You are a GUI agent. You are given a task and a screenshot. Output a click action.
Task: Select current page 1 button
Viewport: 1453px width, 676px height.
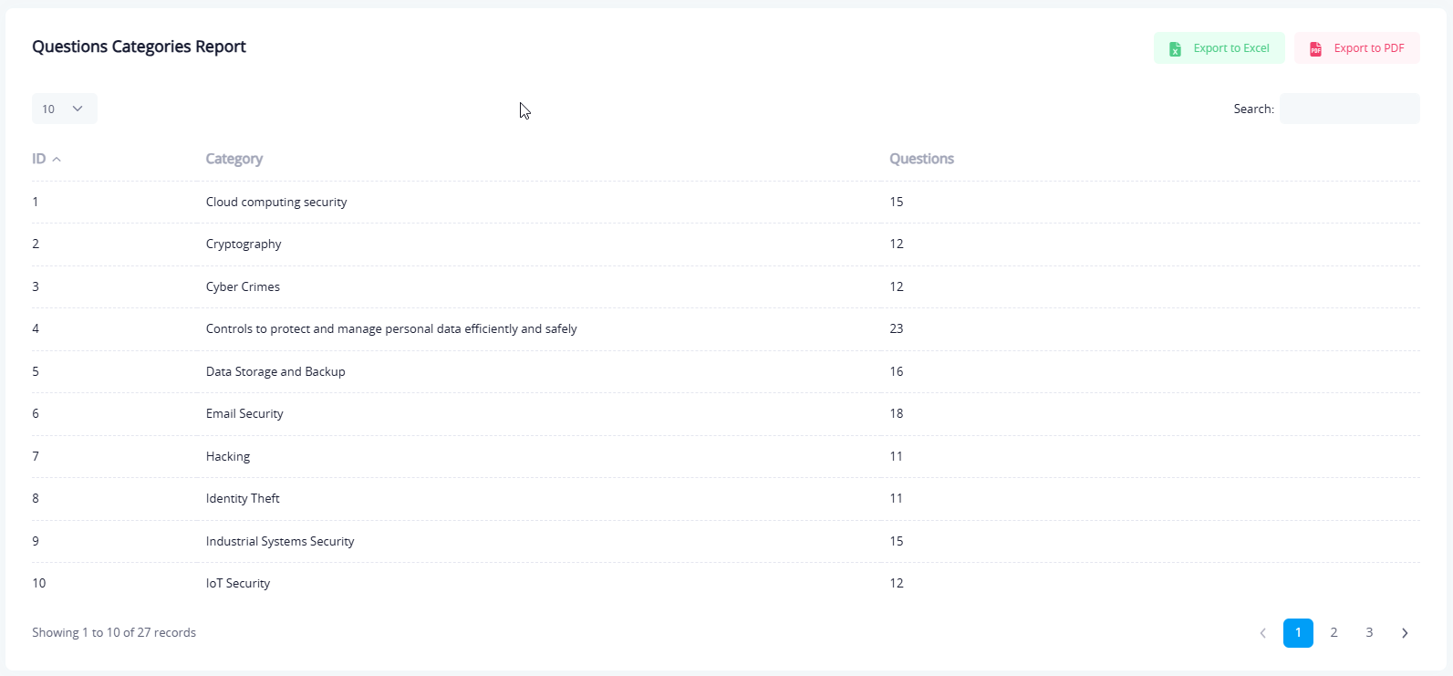tap(1298, 633)
